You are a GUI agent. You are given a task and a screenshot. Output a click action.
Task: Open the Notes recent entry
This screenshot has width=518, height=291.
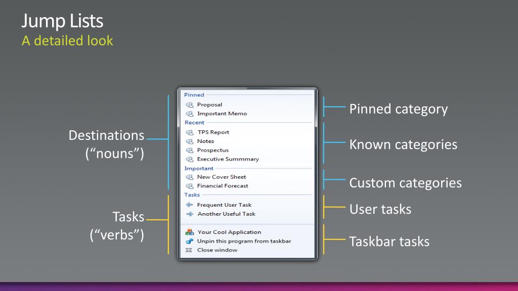205,141
